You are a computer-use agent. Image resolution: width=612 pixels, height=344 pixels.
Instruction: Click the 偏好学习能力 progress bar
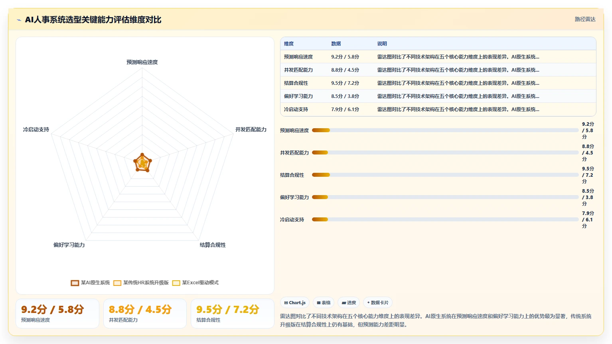(x=445, y=197)
